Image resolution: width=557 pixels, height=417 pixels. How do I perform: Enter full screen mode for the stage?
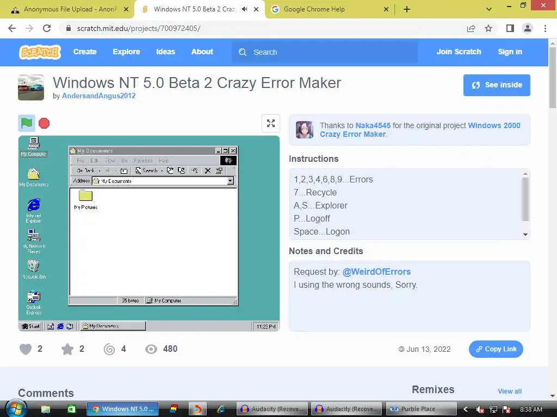(271, 123)
